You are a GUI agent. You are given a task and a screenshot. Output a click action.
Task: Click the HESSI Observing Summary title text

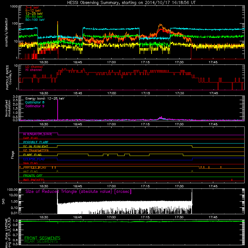tap(131, 3)
